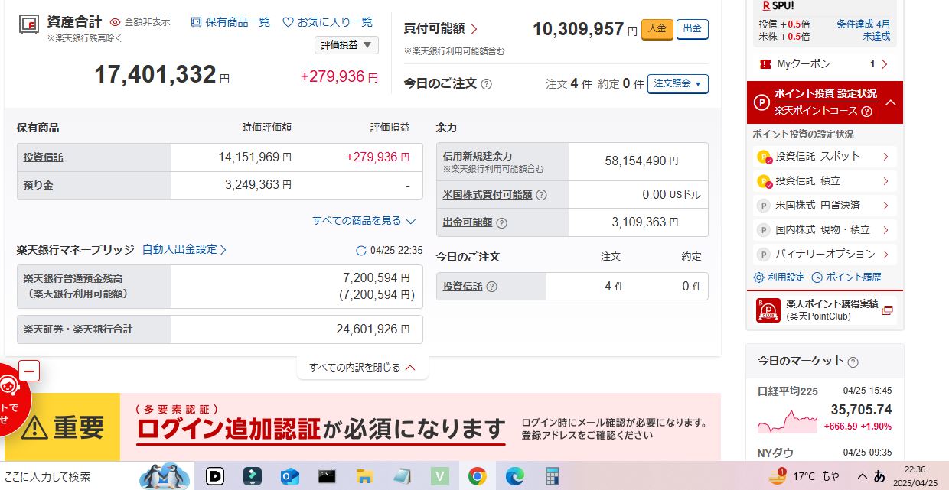
Task: Open the 米国株式買付可能額 link
Action: 488,195
